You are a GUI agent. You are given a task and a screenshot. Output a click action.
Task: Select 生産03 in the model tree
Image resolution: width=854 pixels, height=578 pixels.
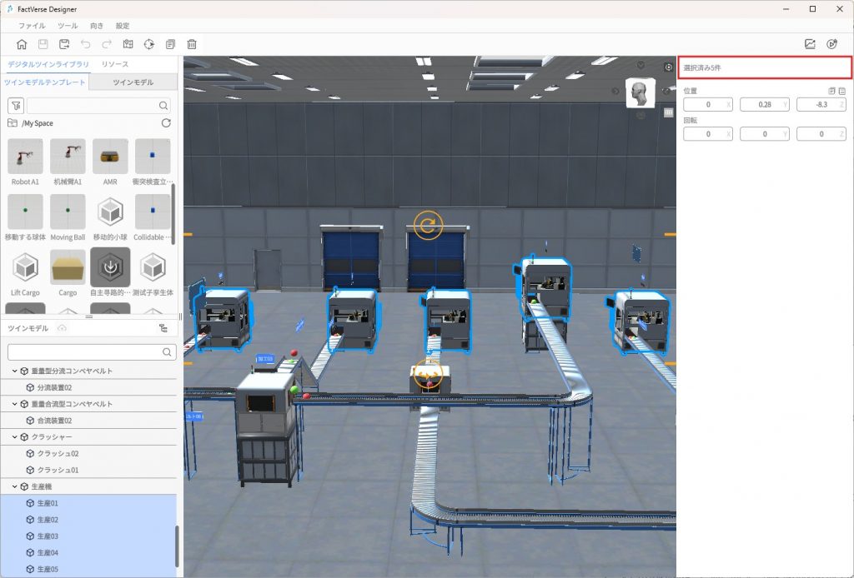48,536
